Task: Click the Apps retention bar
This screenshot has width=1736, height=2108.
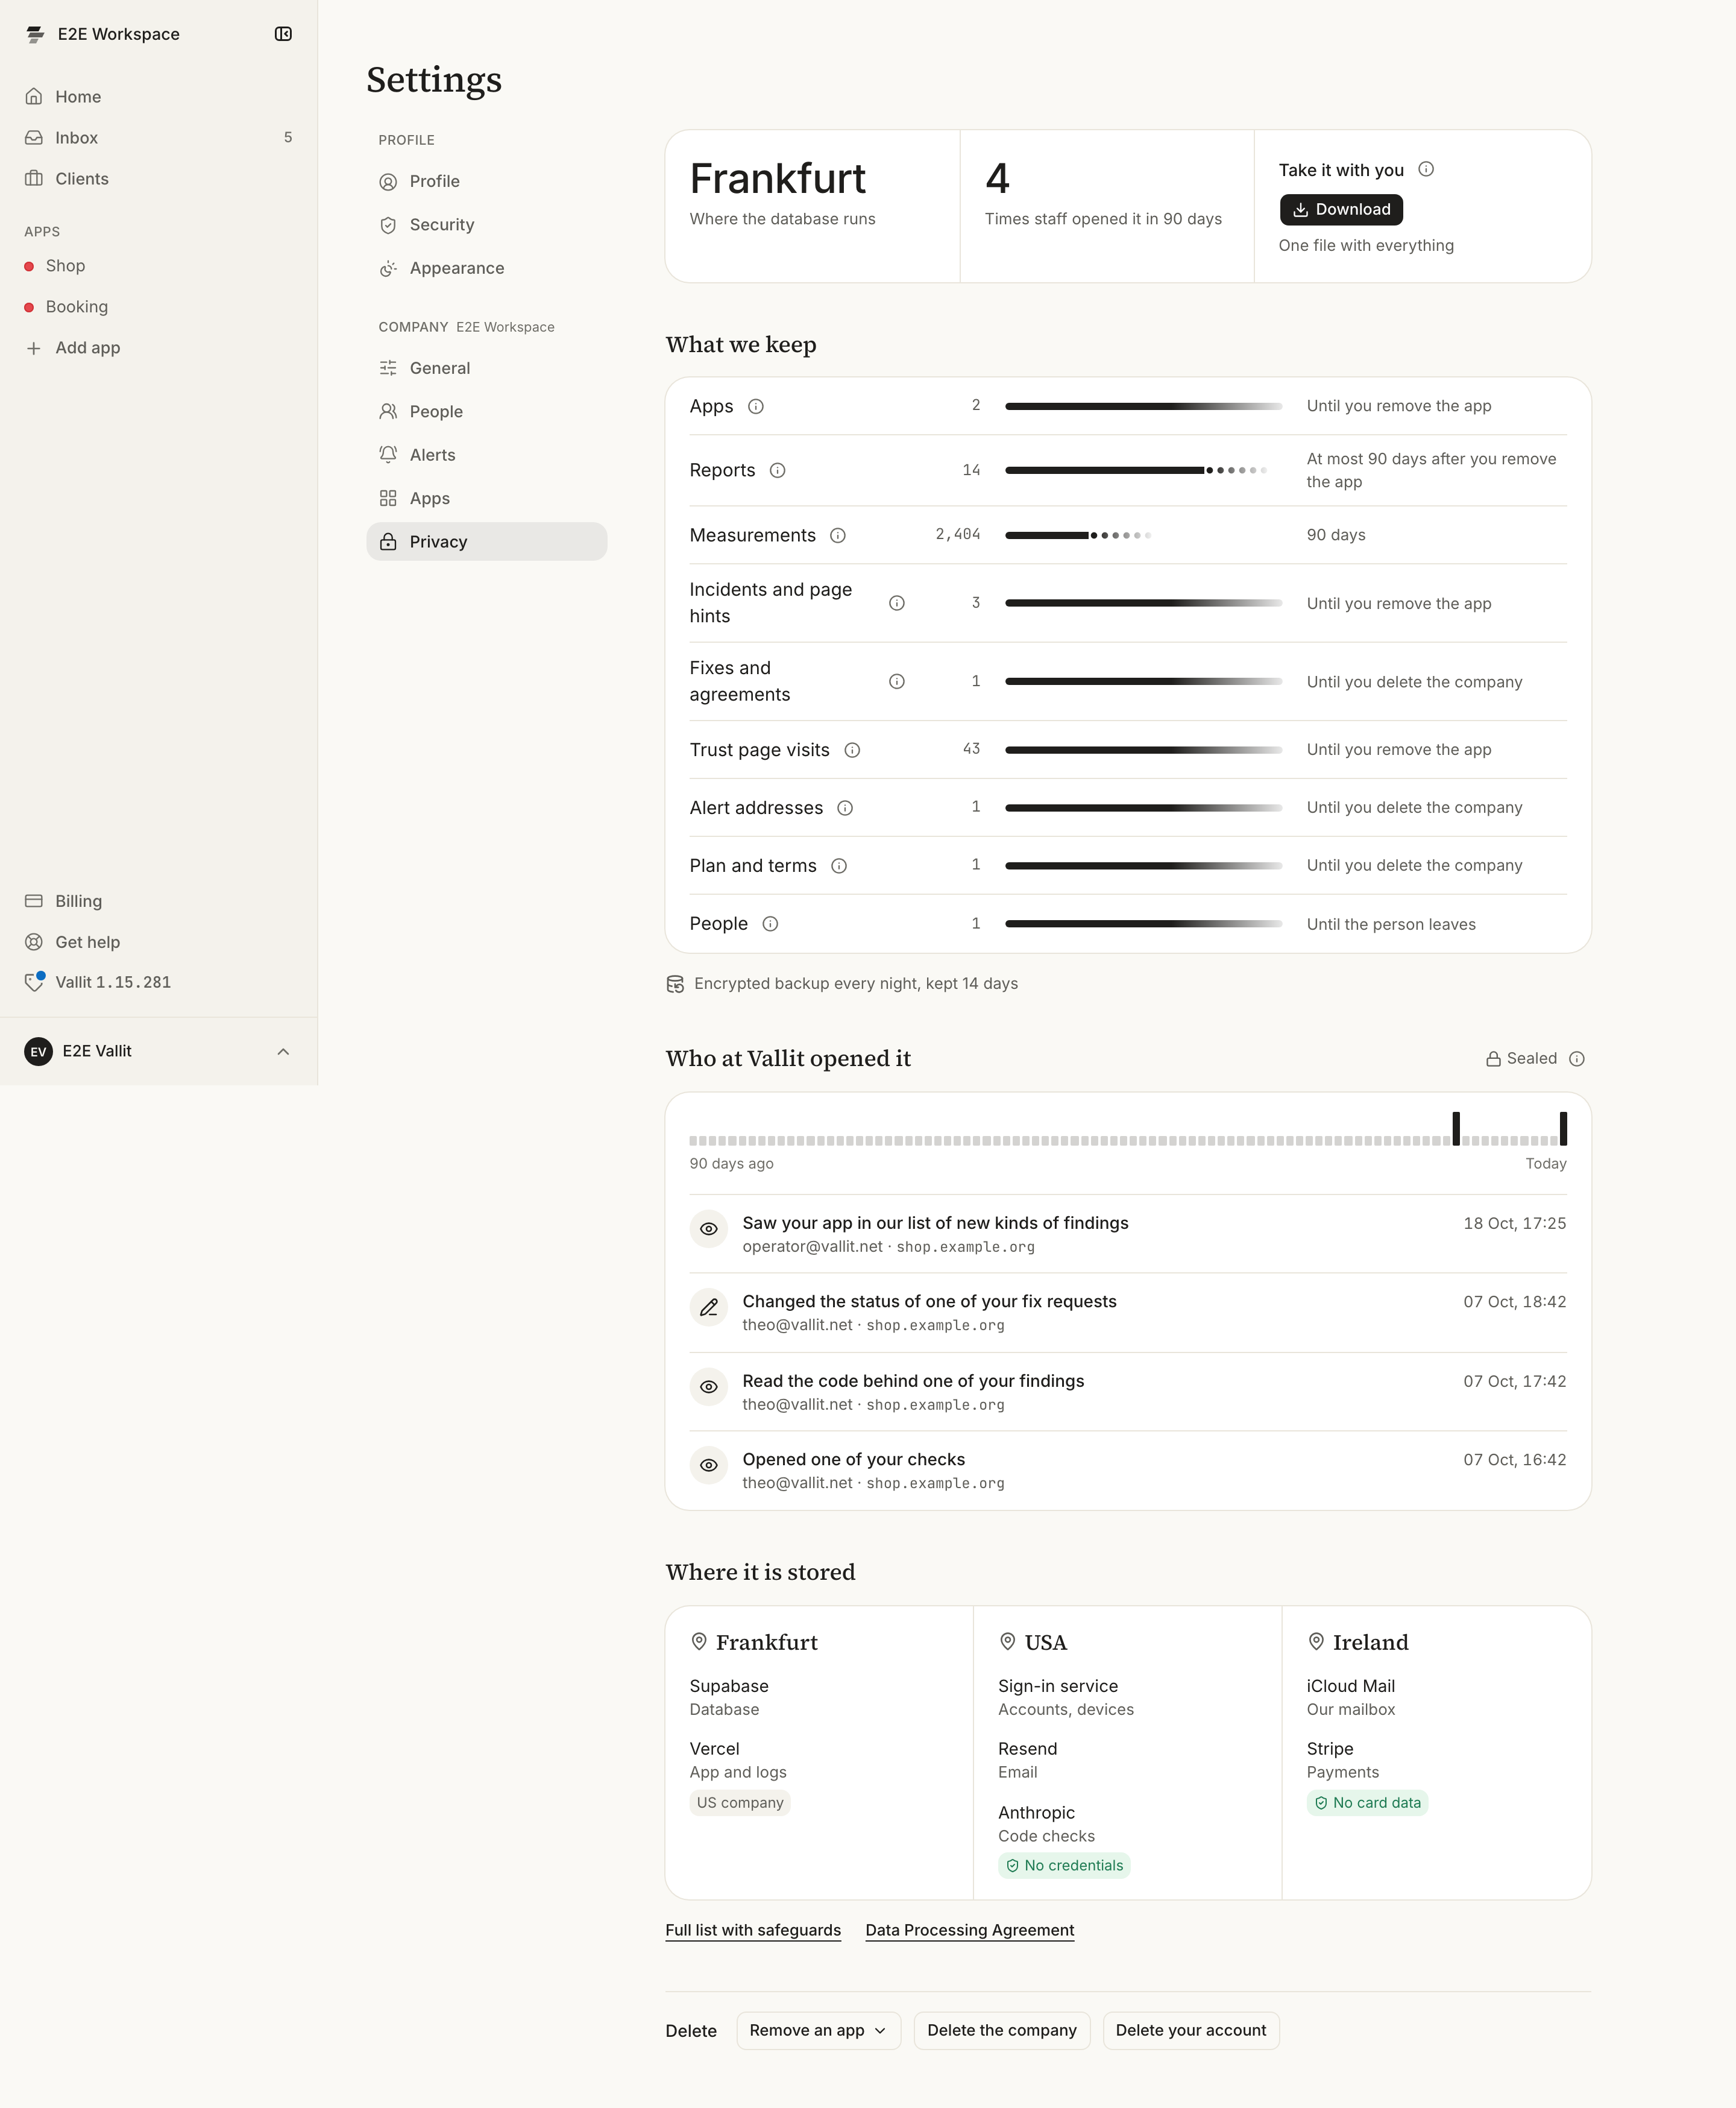Action: coord(1143,406)
